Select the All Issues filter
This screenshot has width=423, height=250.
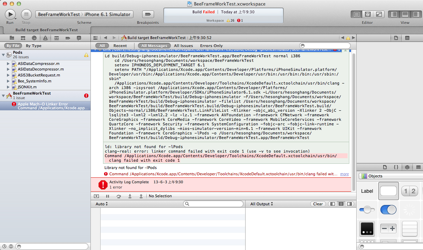click(183, 46)
